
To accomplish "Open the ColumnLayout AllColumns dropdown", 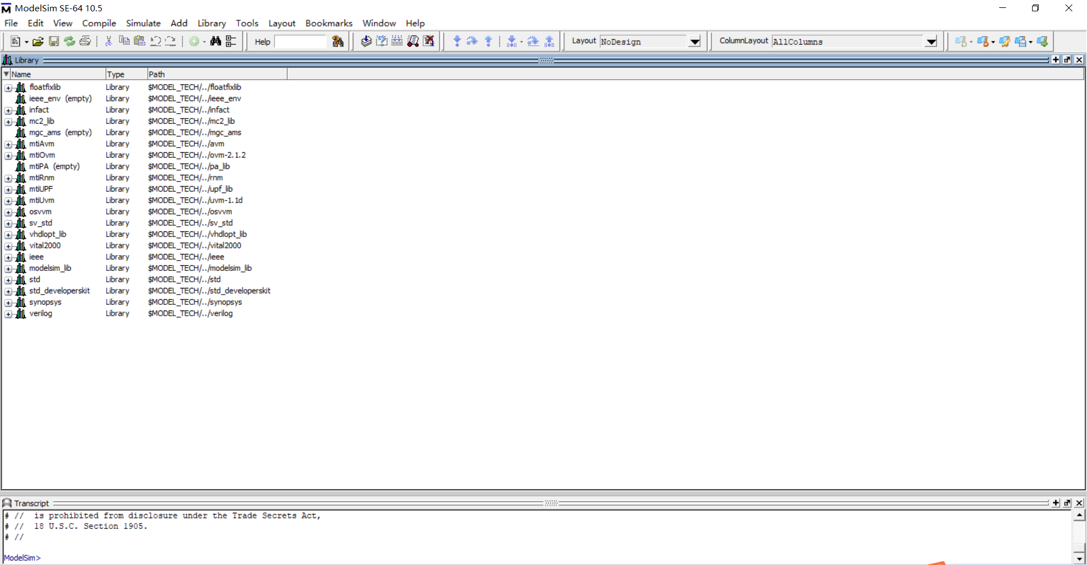I will click(931, 42).
